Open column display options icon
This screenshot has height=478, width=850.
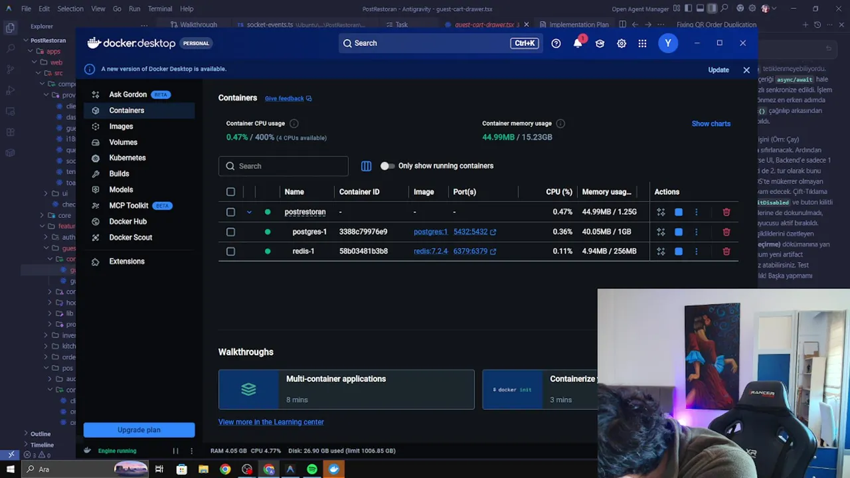(366, 166)
